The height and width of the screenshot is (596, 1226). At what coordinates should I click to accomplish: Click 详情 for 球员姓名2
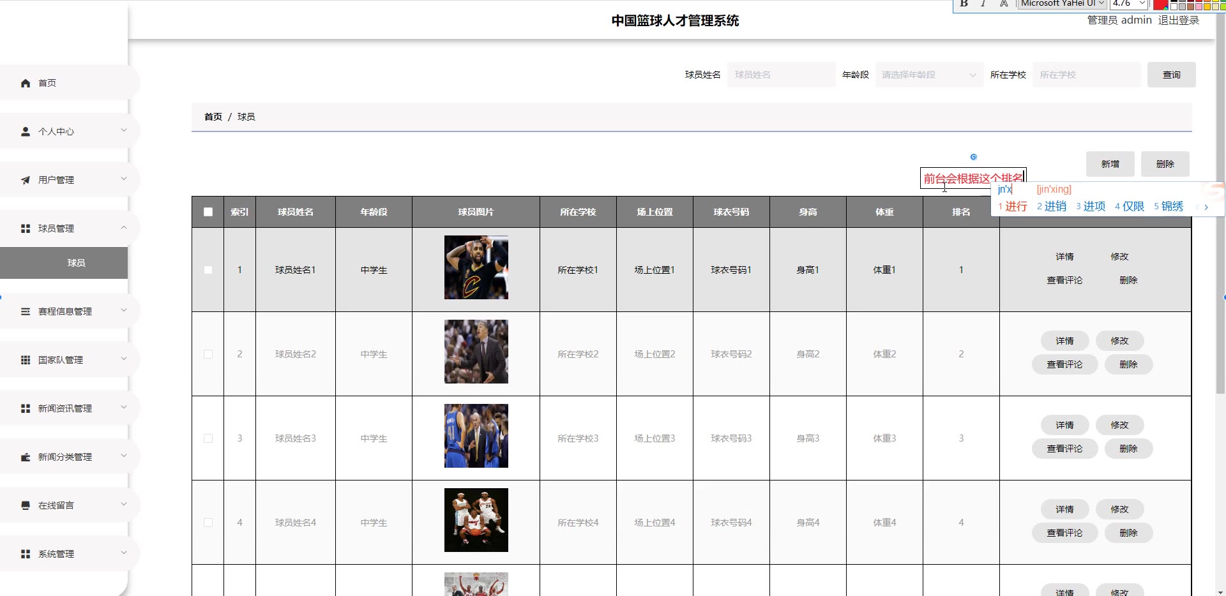[x=1064, y=341]
